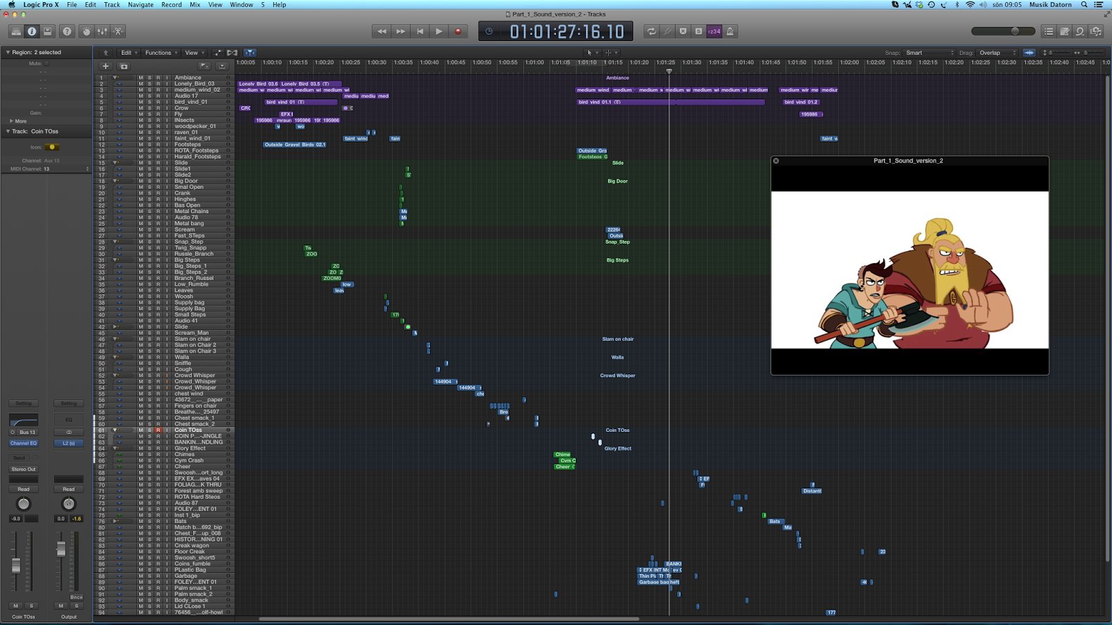Collapse the Track: Coin TOss inspector section

(x=8, y=131)
